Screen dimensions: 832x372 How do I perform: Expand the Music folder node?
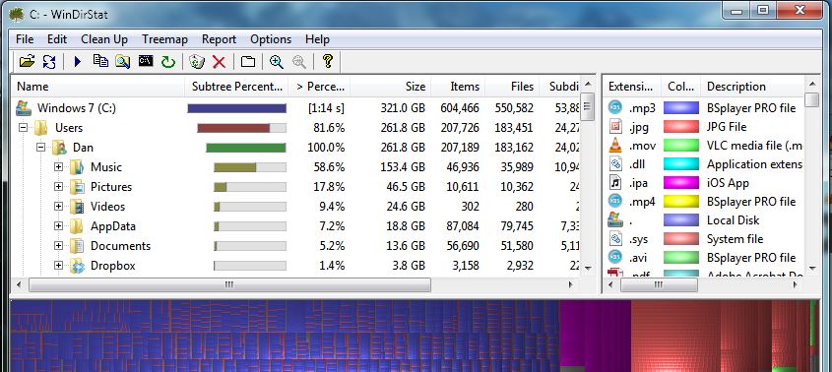click(58, 167)
